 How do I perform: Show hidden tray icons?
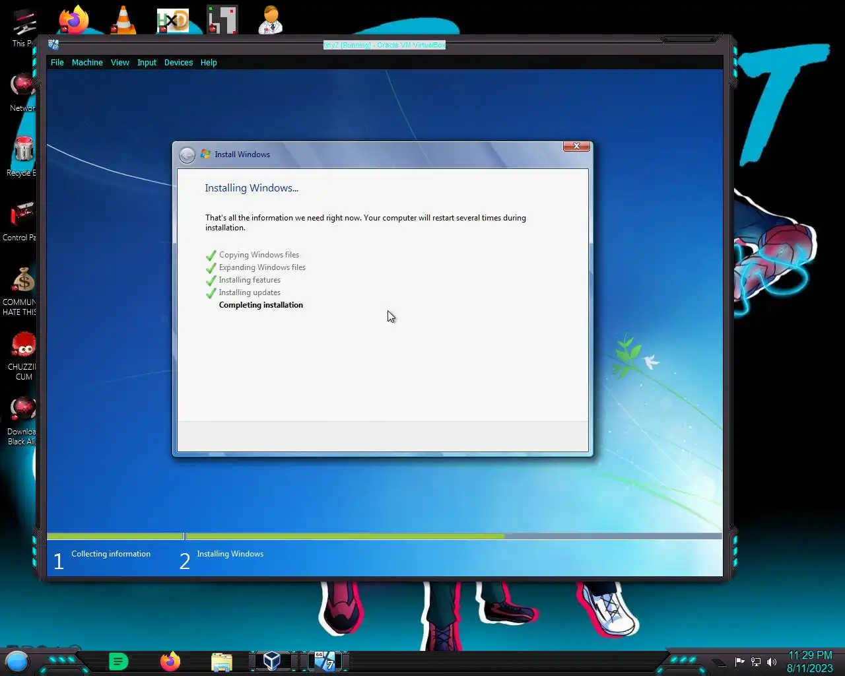tap(718, 662)
